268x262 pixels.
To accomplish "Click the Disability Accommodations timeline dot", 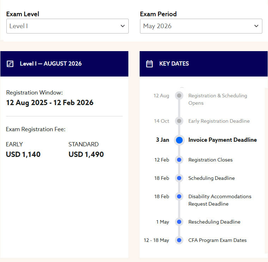I will (179, 196).
